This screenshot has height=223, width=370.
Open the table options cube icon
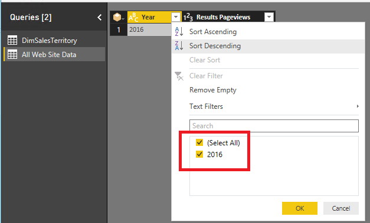coord(119,17)
